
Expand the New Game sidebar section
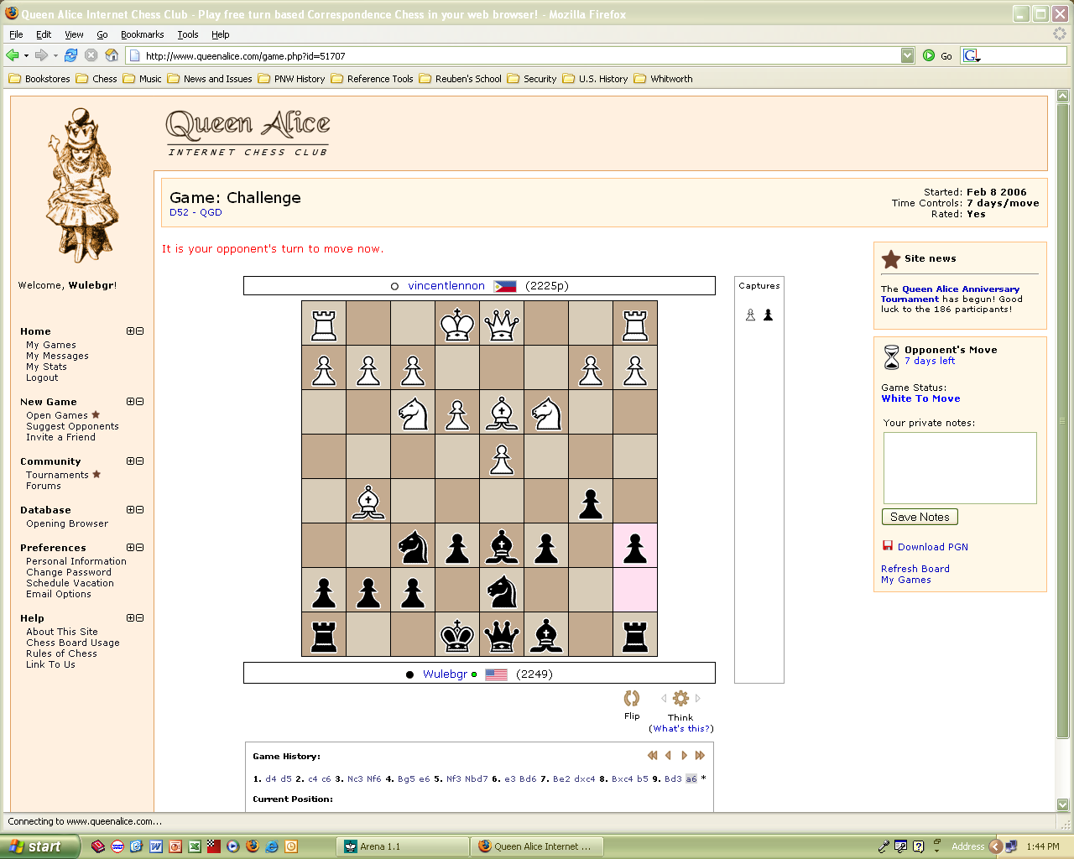(130, 402)
